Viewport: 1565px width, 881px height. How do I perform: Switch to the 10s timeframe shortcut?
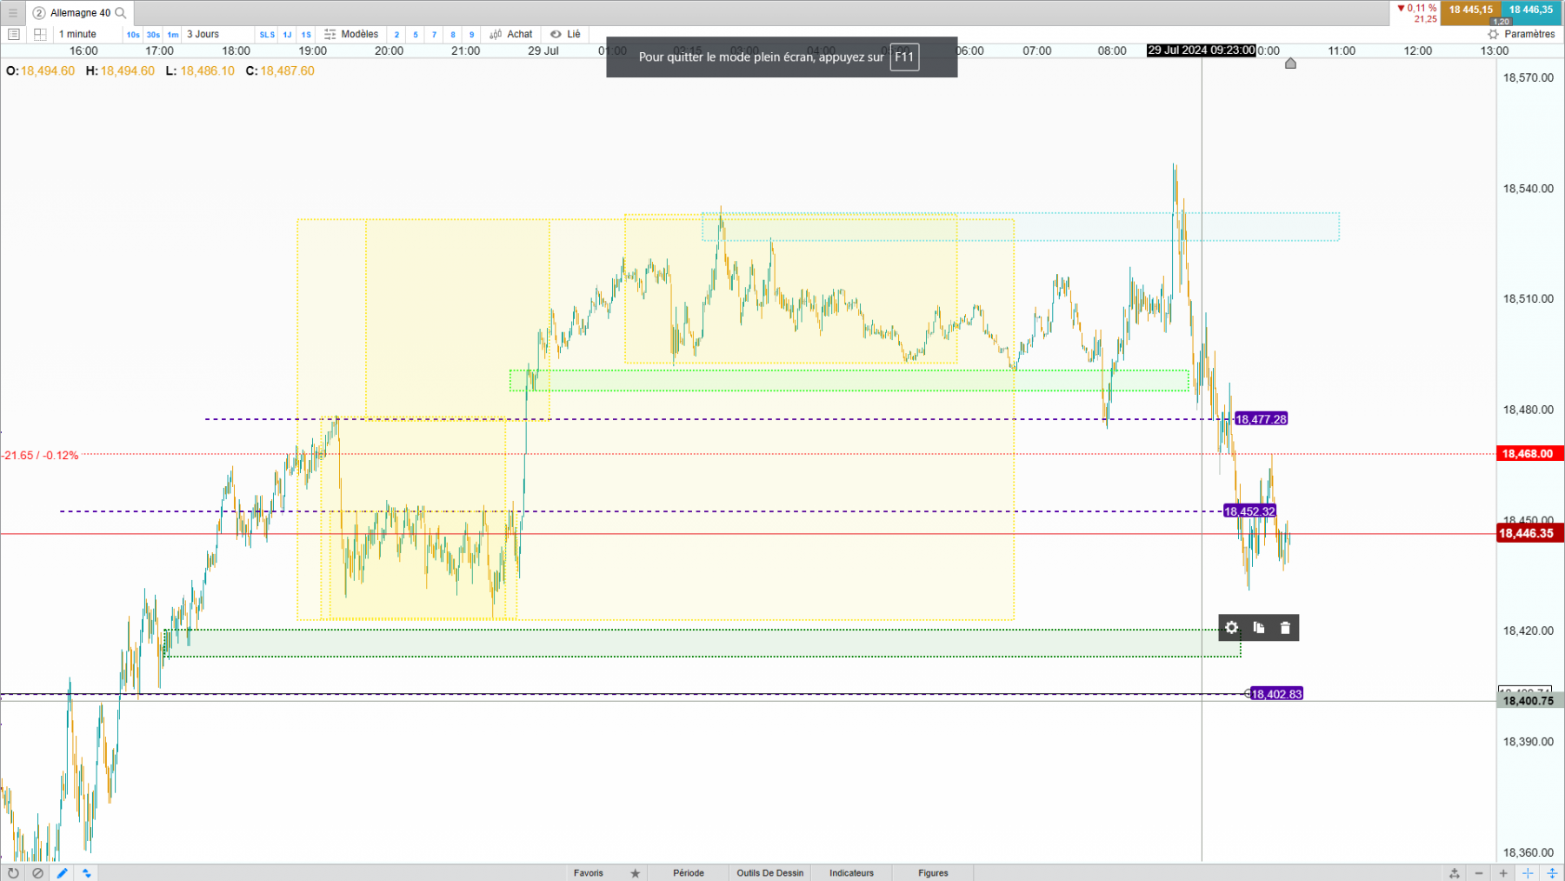point(133,35)
